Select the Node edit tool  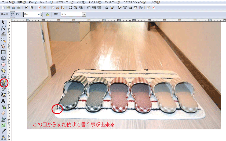[3, 28]
